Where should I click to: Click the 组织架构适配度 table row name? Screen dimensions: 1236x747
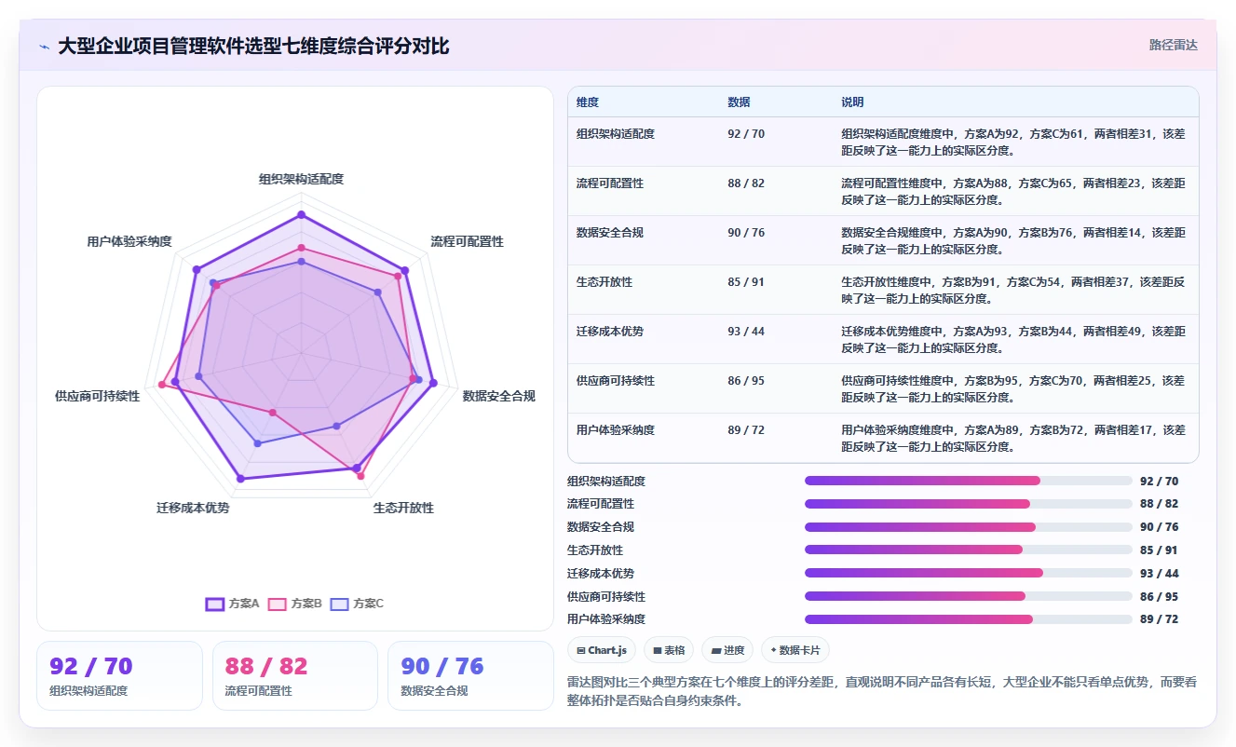[616, 134]
